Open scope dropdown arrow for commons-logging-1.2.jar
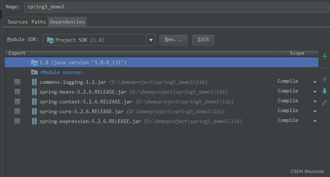The image size is (330, 177). pos(315,82)
